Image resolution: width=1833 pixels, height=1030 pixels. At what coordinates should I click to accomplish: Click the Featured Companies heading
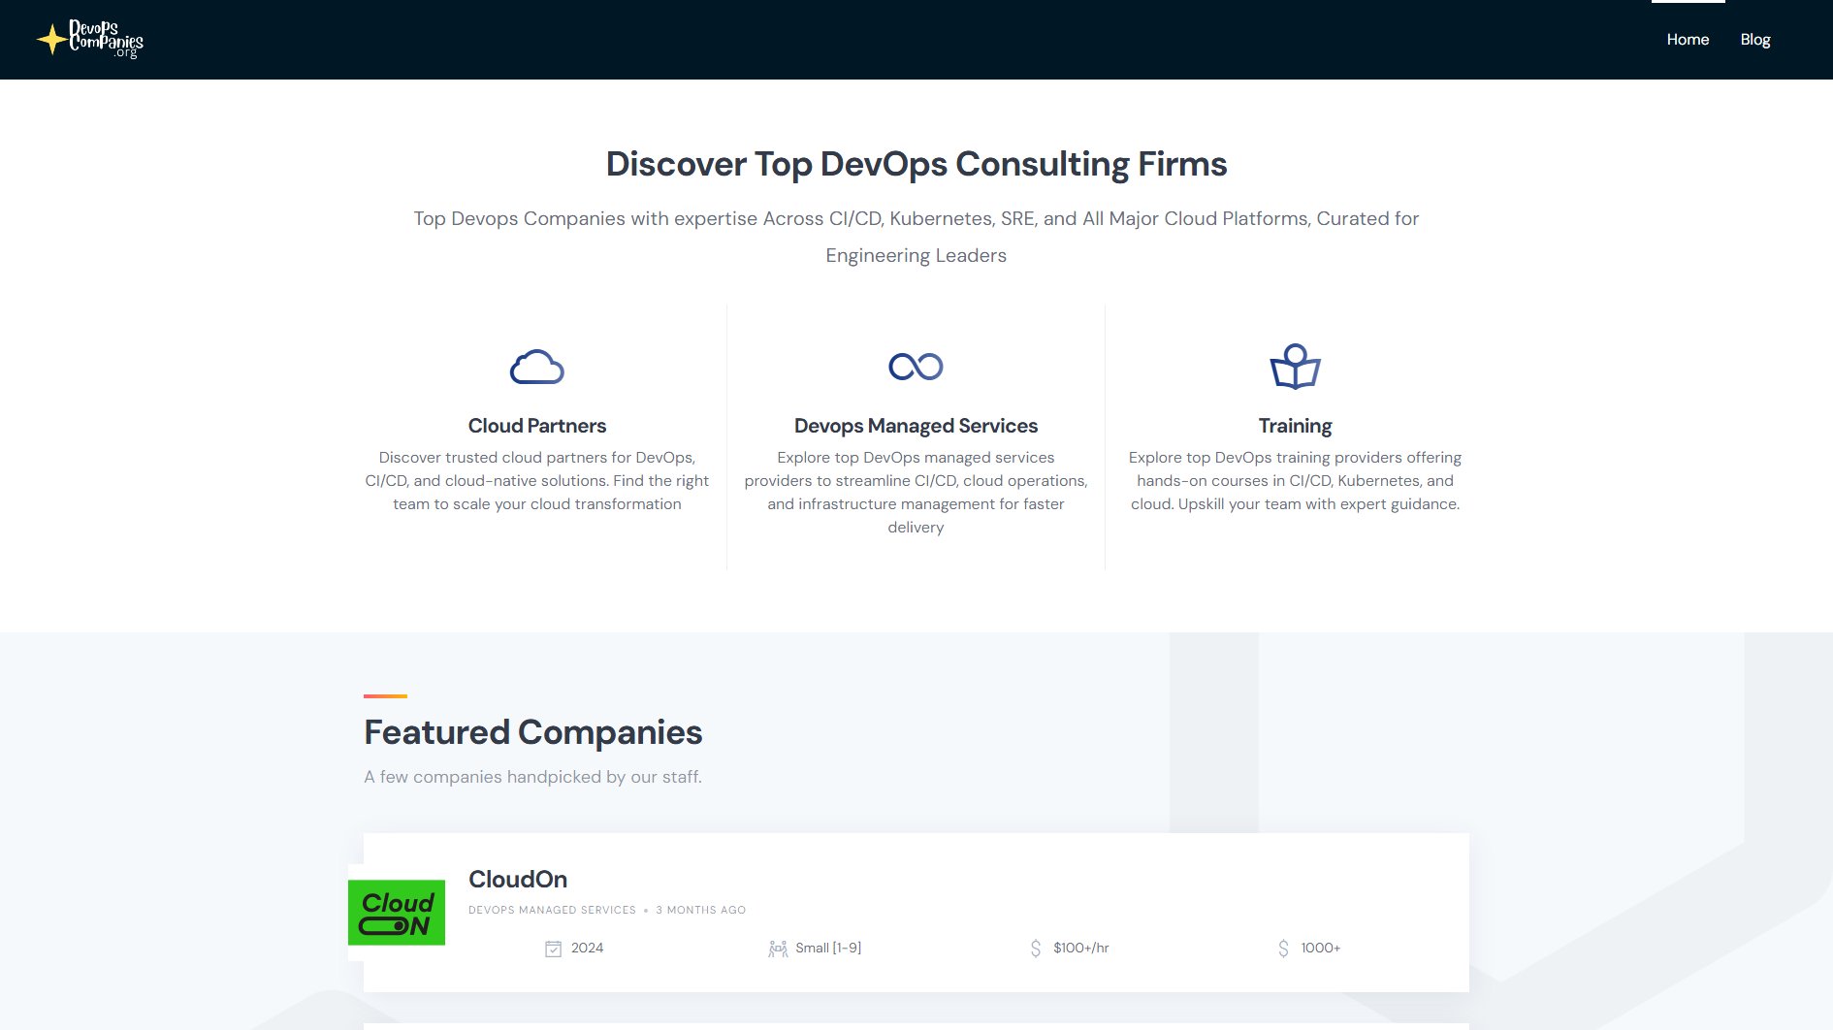click(532, 732)
